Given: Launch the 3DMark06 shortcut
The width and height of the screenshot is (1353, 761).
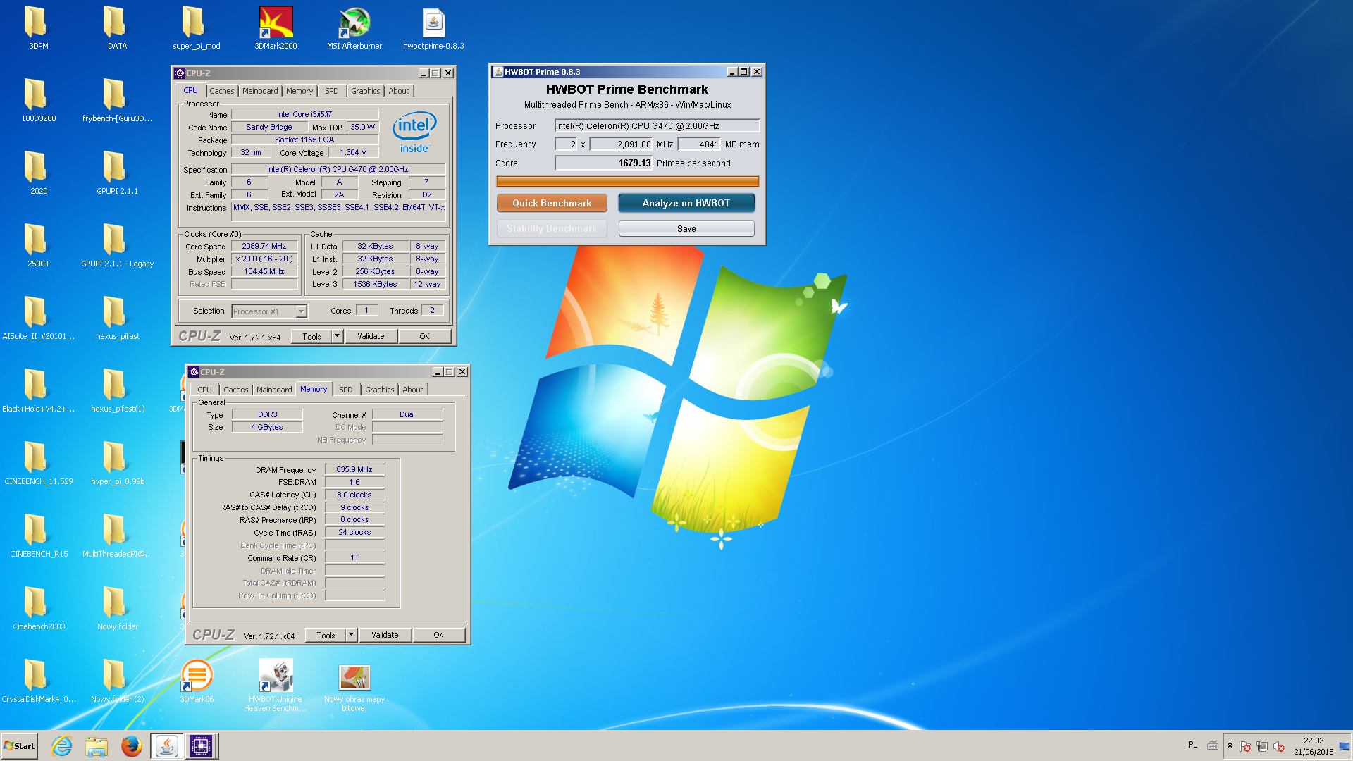Looking at the screenshot, I should 197,681.
